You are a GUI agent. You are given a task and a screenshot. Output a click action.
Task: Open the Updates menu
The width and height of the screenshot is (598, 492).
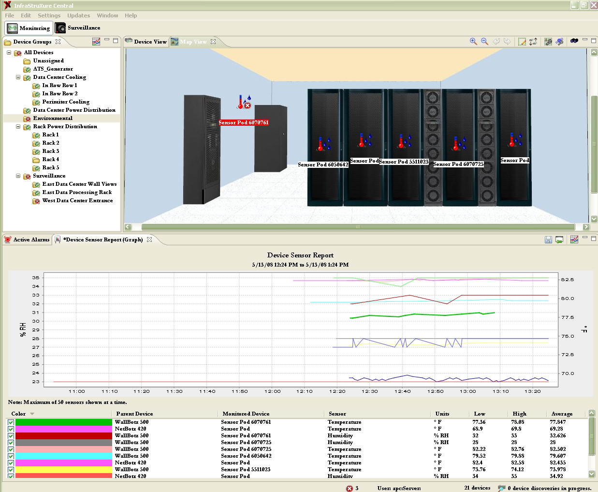coord(79,15)
